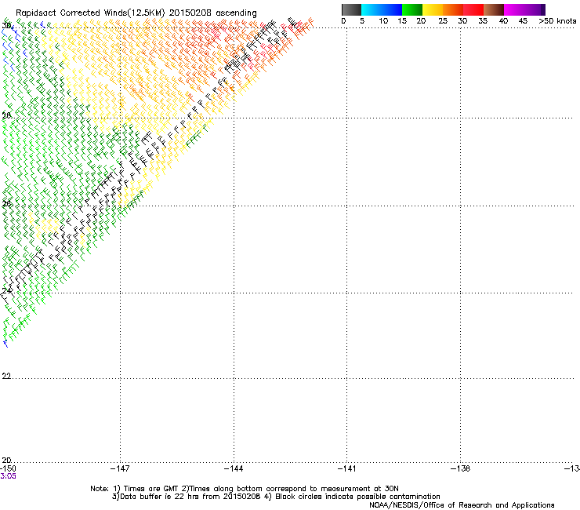Click the red 30-35 knots color band
The image size is (580, 510).
click(x=473, y=9)
